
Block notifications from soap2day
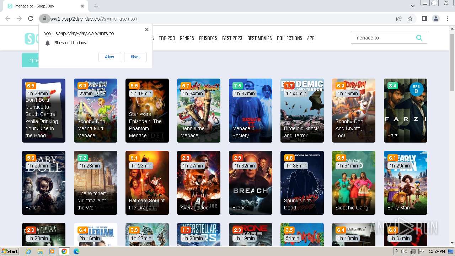coord(135,57)
